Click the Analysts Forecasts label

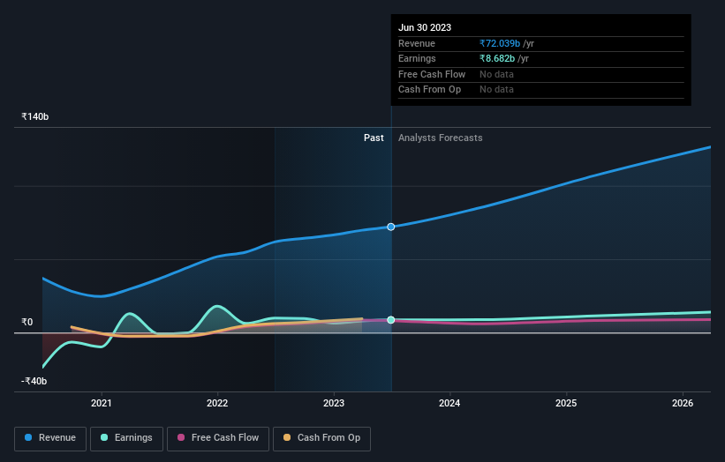pyautogui.click(x=440, y=138)
